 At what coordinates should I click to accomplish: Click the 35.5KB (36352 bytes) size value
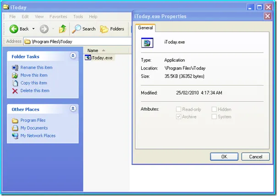184,76
